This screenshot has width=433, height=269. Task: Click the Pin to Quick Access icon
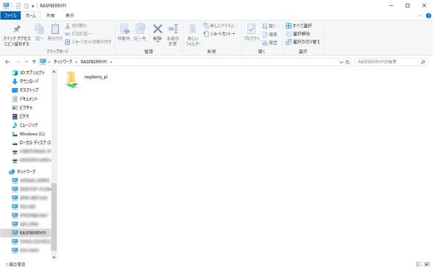[17, 29]
